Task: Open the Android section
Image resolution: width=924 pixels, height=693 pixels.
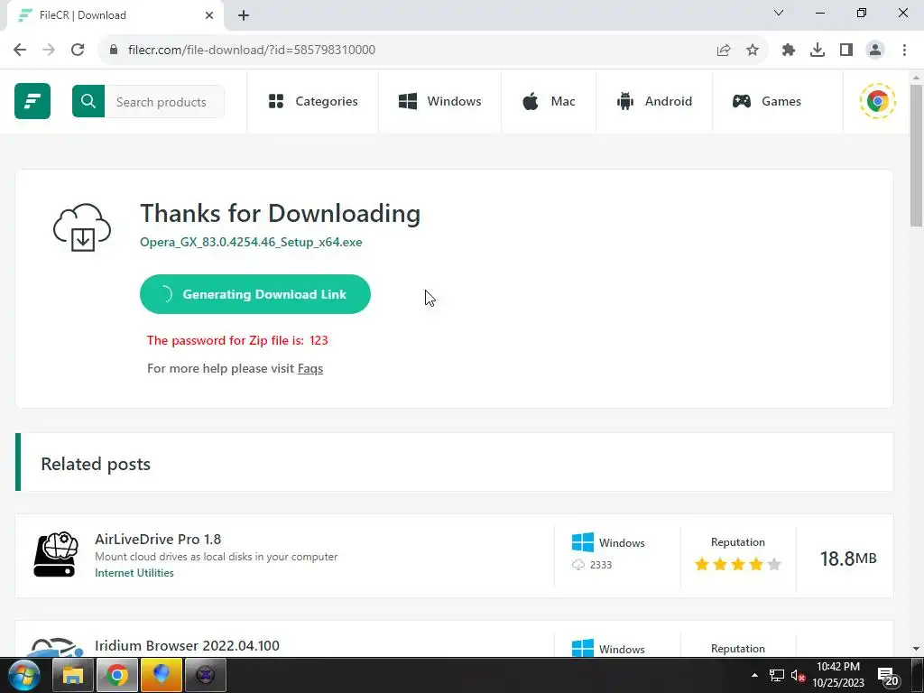Action: 654,101
